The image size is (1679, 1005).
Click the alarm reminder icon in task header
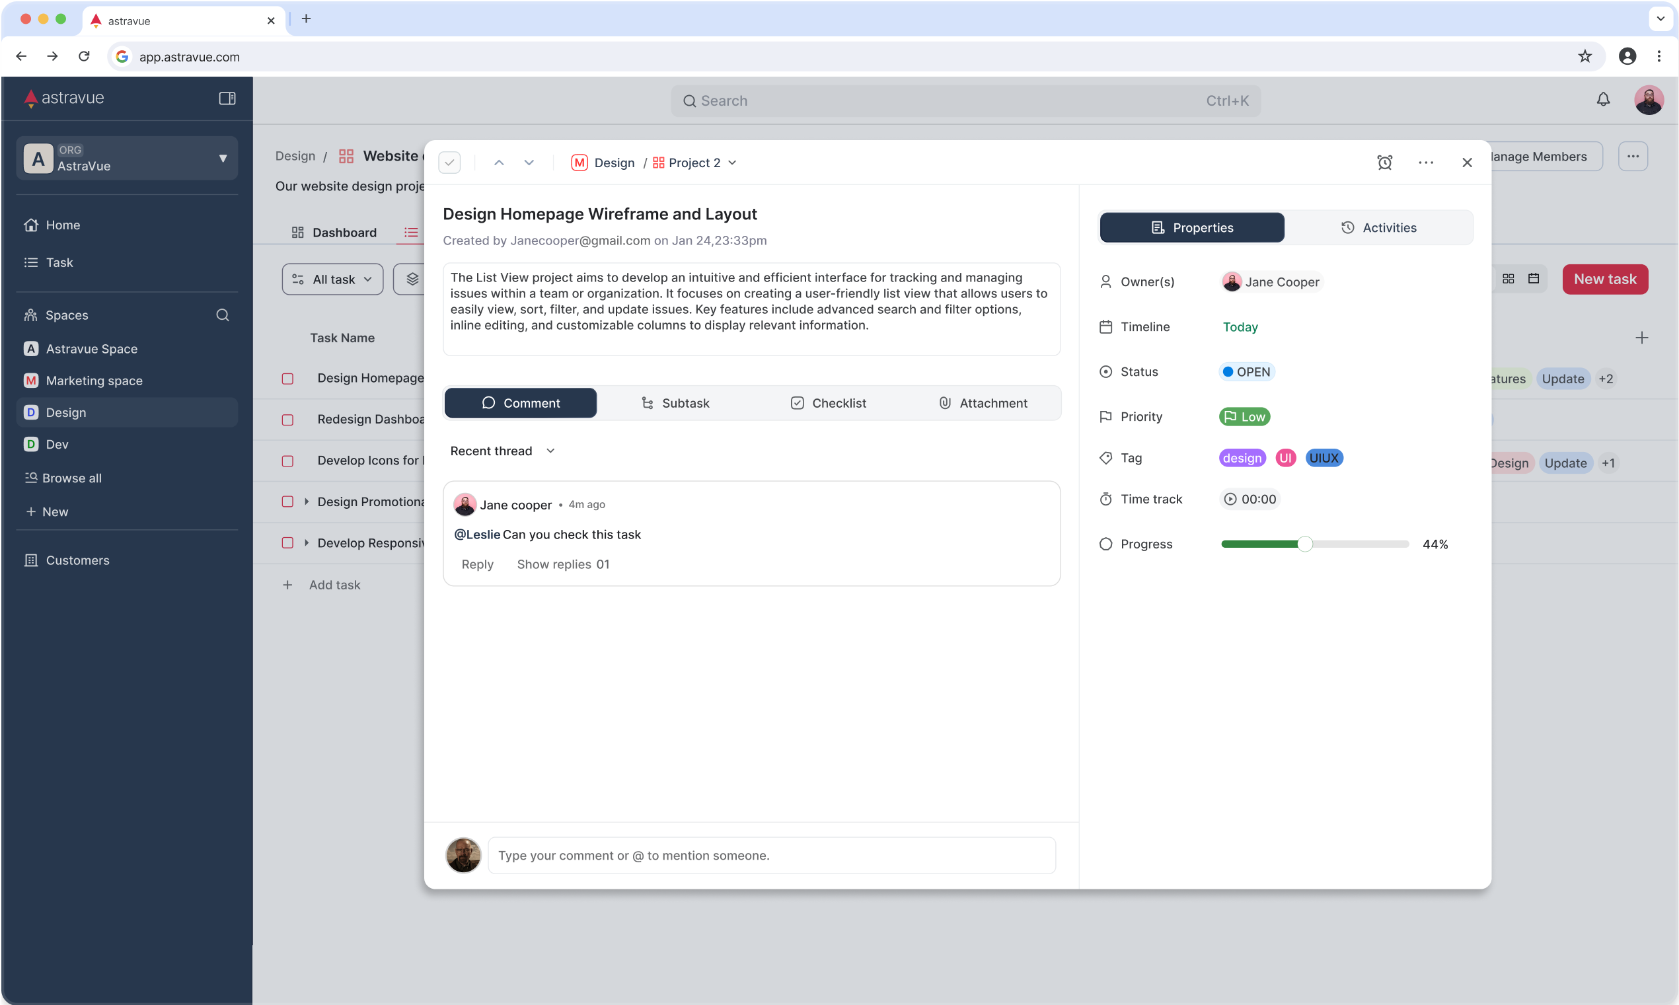[x=1384, y=163]
